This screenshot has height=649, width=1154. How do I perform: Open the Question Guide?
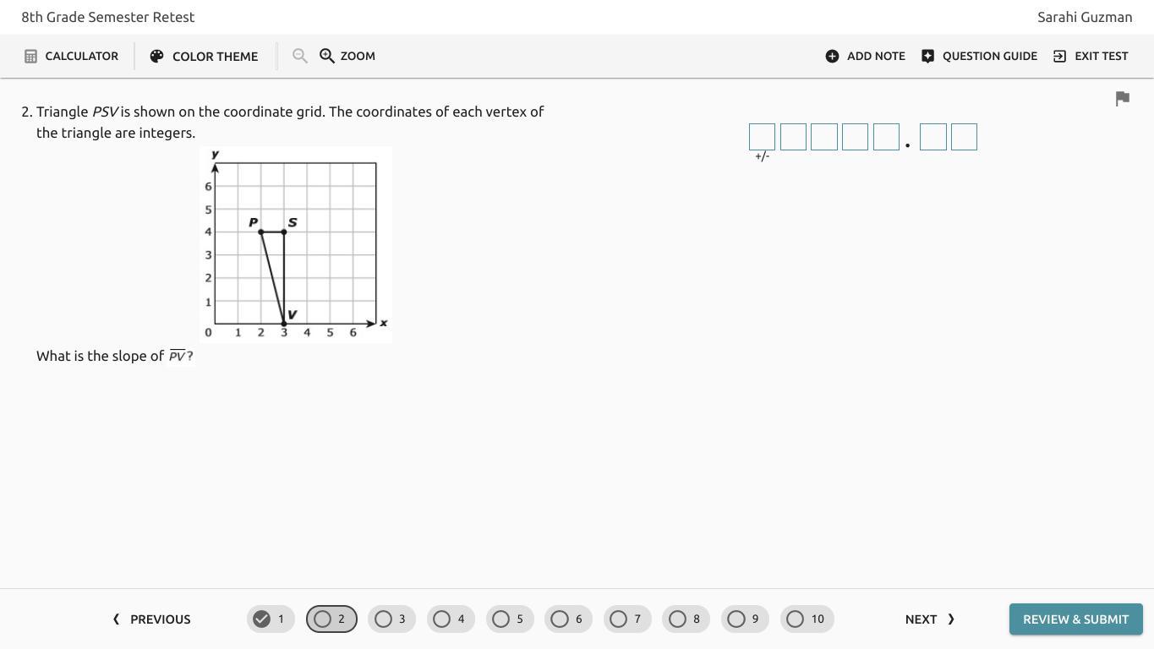point(979,56)
